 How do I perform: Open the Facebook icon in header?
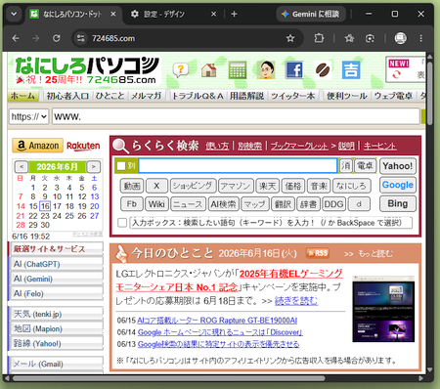294,69
